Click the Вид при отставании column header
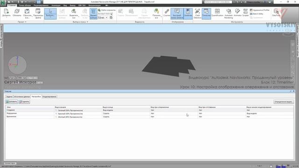Image resolution: width=299 pixels, height=168 pixels. click(222, 107)
